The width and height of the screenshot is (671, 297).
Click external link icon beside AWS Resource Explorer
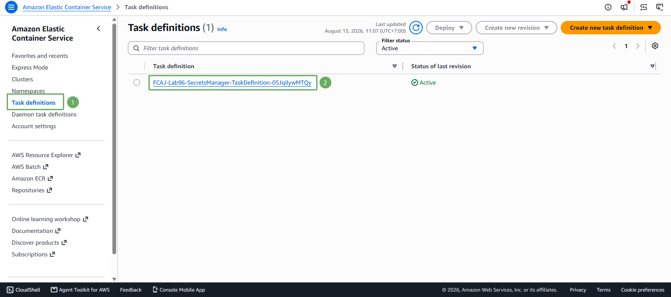[x=78, y=155]
